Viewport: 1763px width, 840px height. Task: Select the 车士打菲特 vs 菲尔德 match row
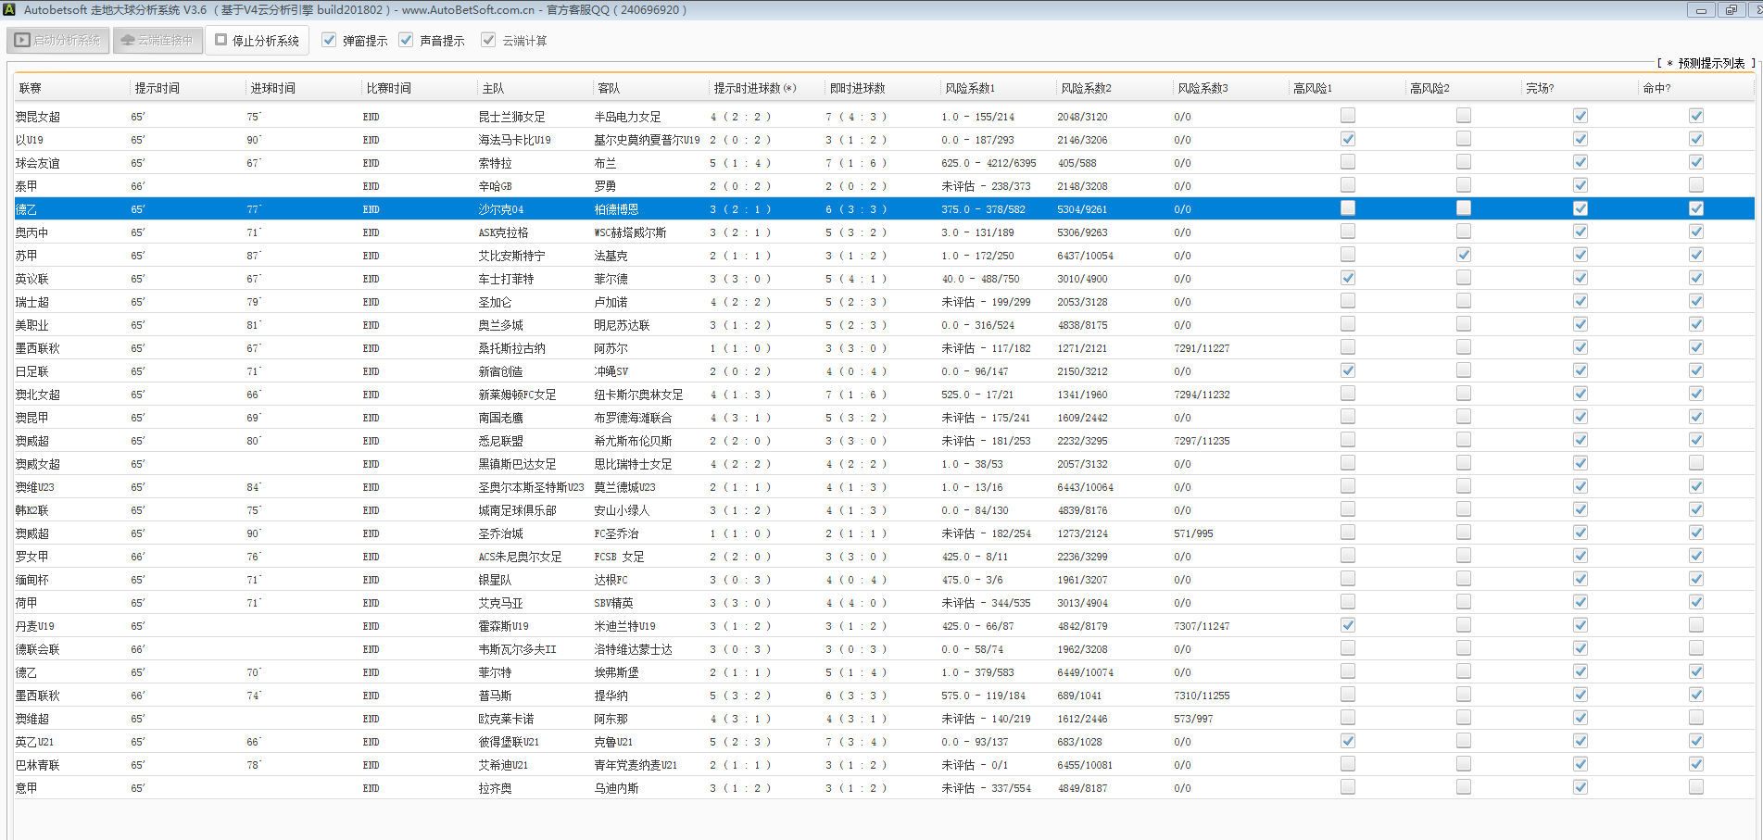506,279
